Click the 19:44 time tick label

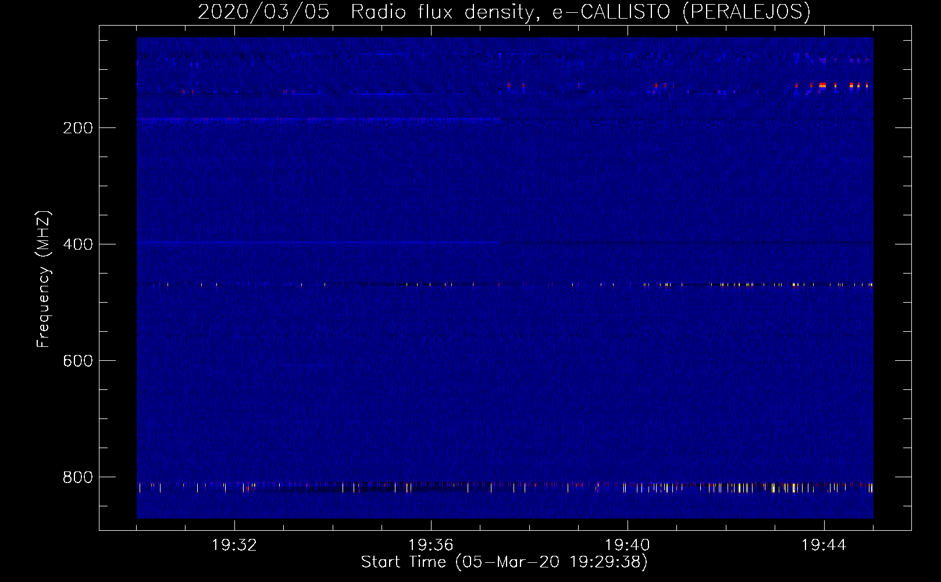[824, 545]
